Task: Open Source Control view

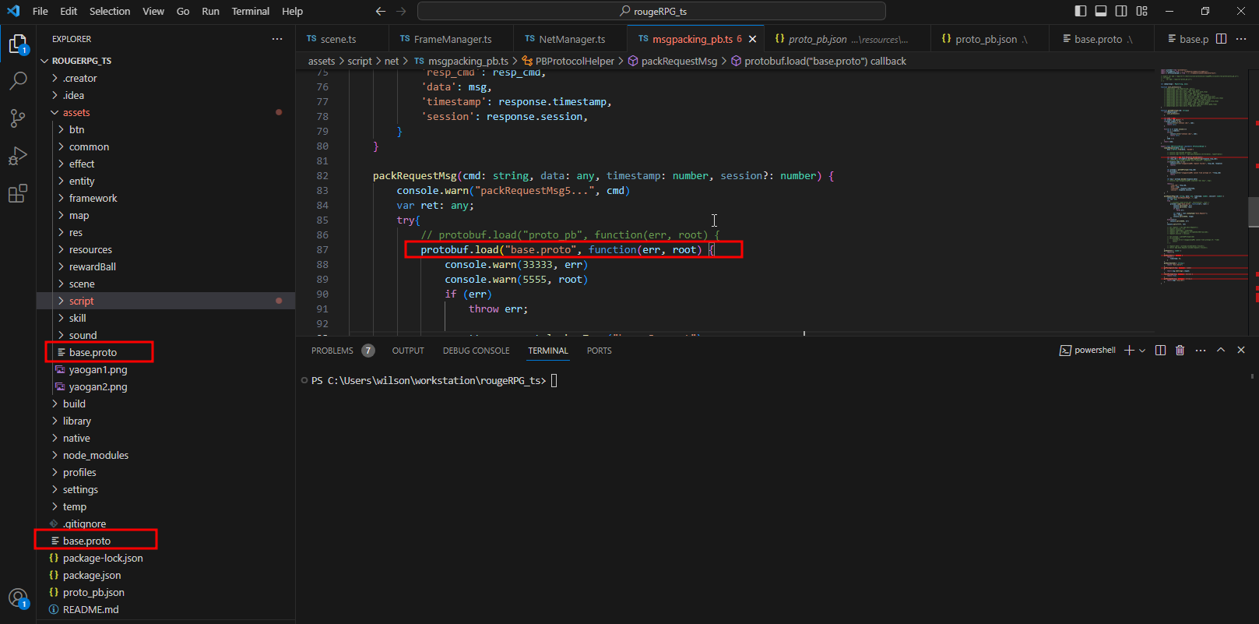Action: [17, 118]
